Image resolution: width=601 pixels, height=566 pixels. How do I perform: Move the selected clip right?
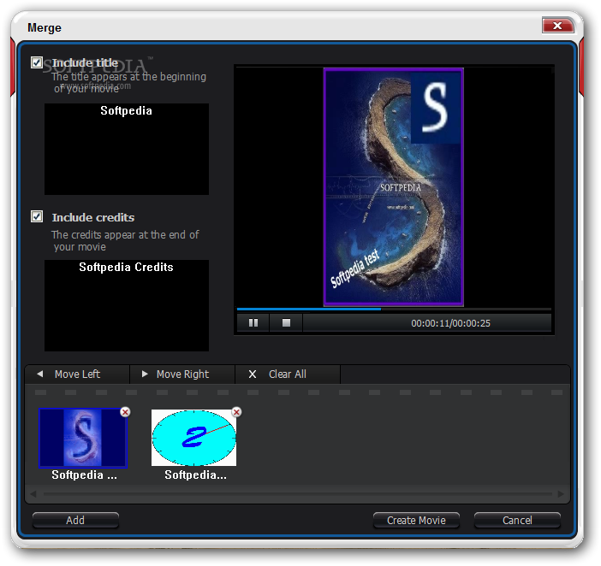pyautogui.click(x=182, y=374)
